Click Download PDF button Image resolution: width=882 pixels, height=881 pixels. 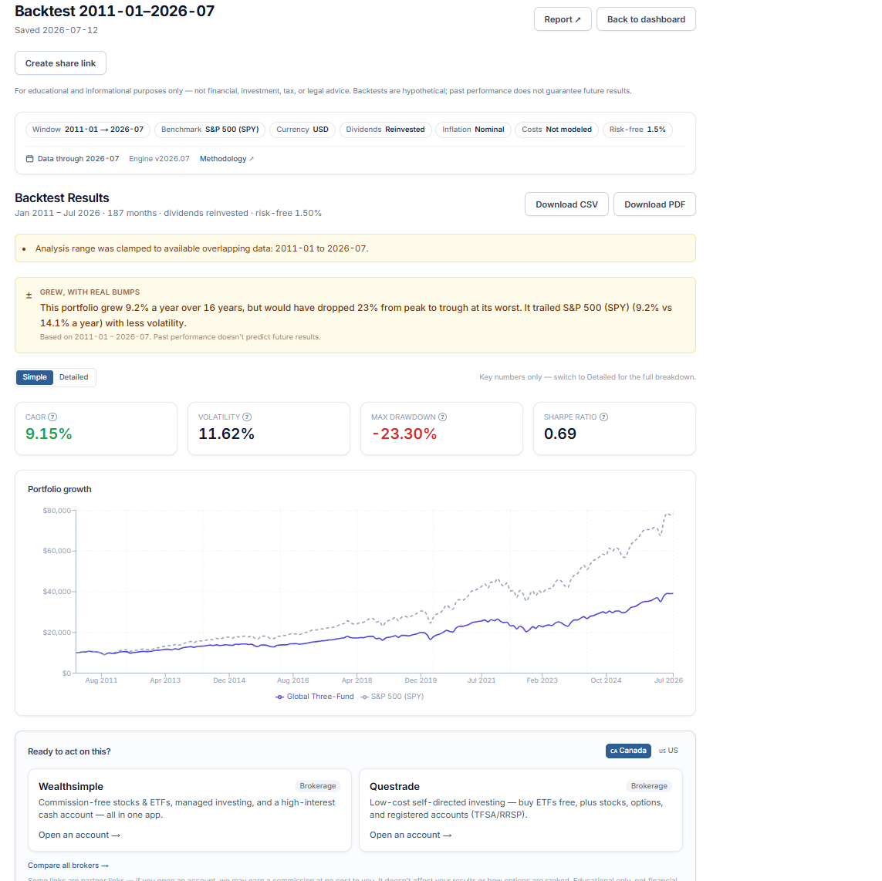655,204
